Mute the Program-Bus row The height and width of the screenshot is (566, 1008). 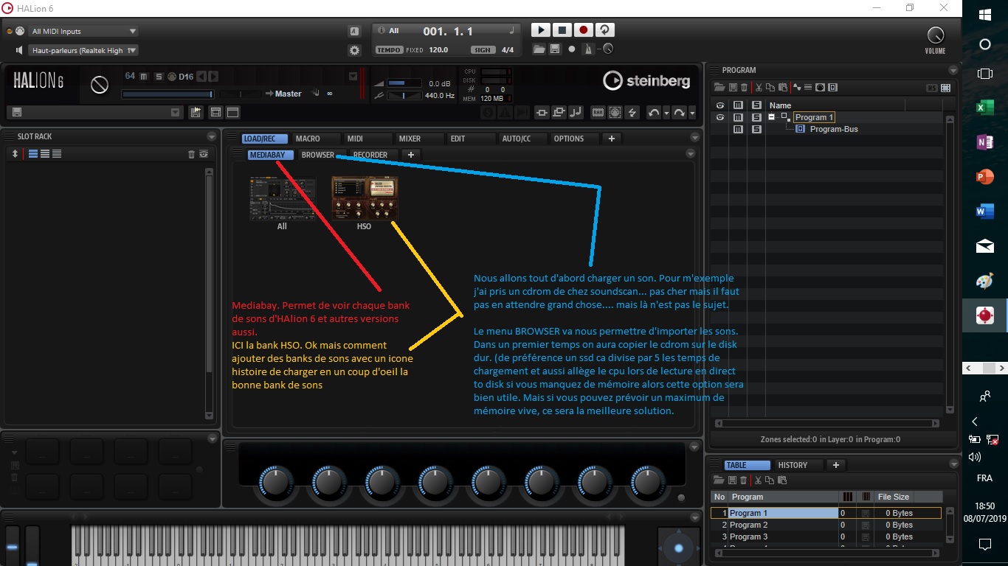(x=738, y=129)
